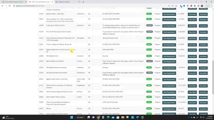Open Microsoft Word from the taskbar

click(137, 117)
